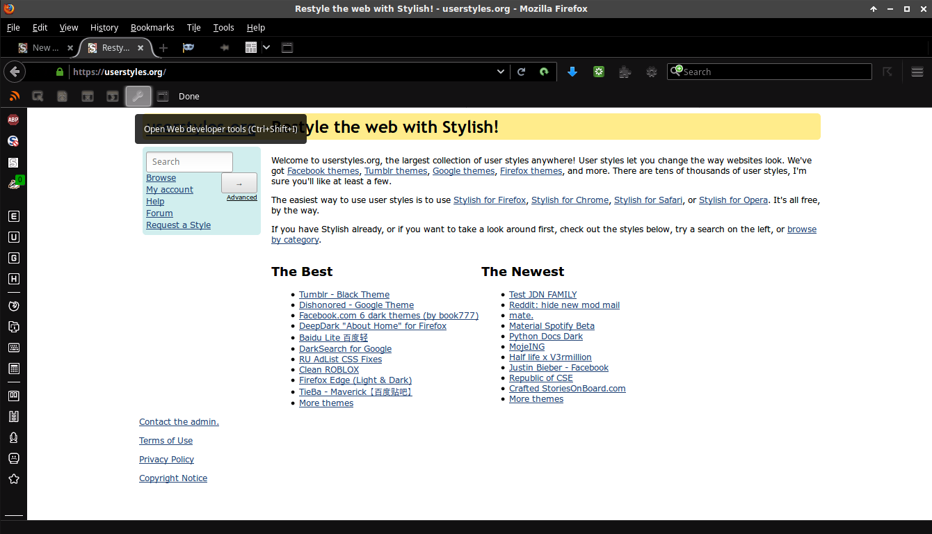Open the My account link
932x534 pixels.
click(170, 190)
